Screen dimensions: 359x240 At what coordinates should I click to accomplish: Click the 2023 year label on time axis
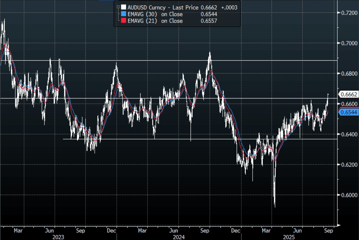(58, 237)
